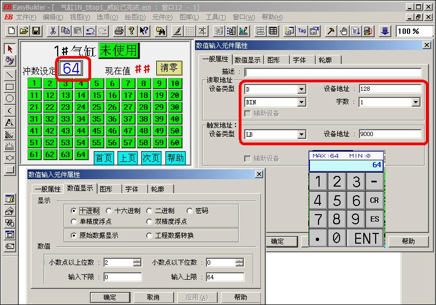The height and width of the screenshot is (305, 436).
Task: Open the read address 设备类型 D dropdown
Action: pos(301,89)
